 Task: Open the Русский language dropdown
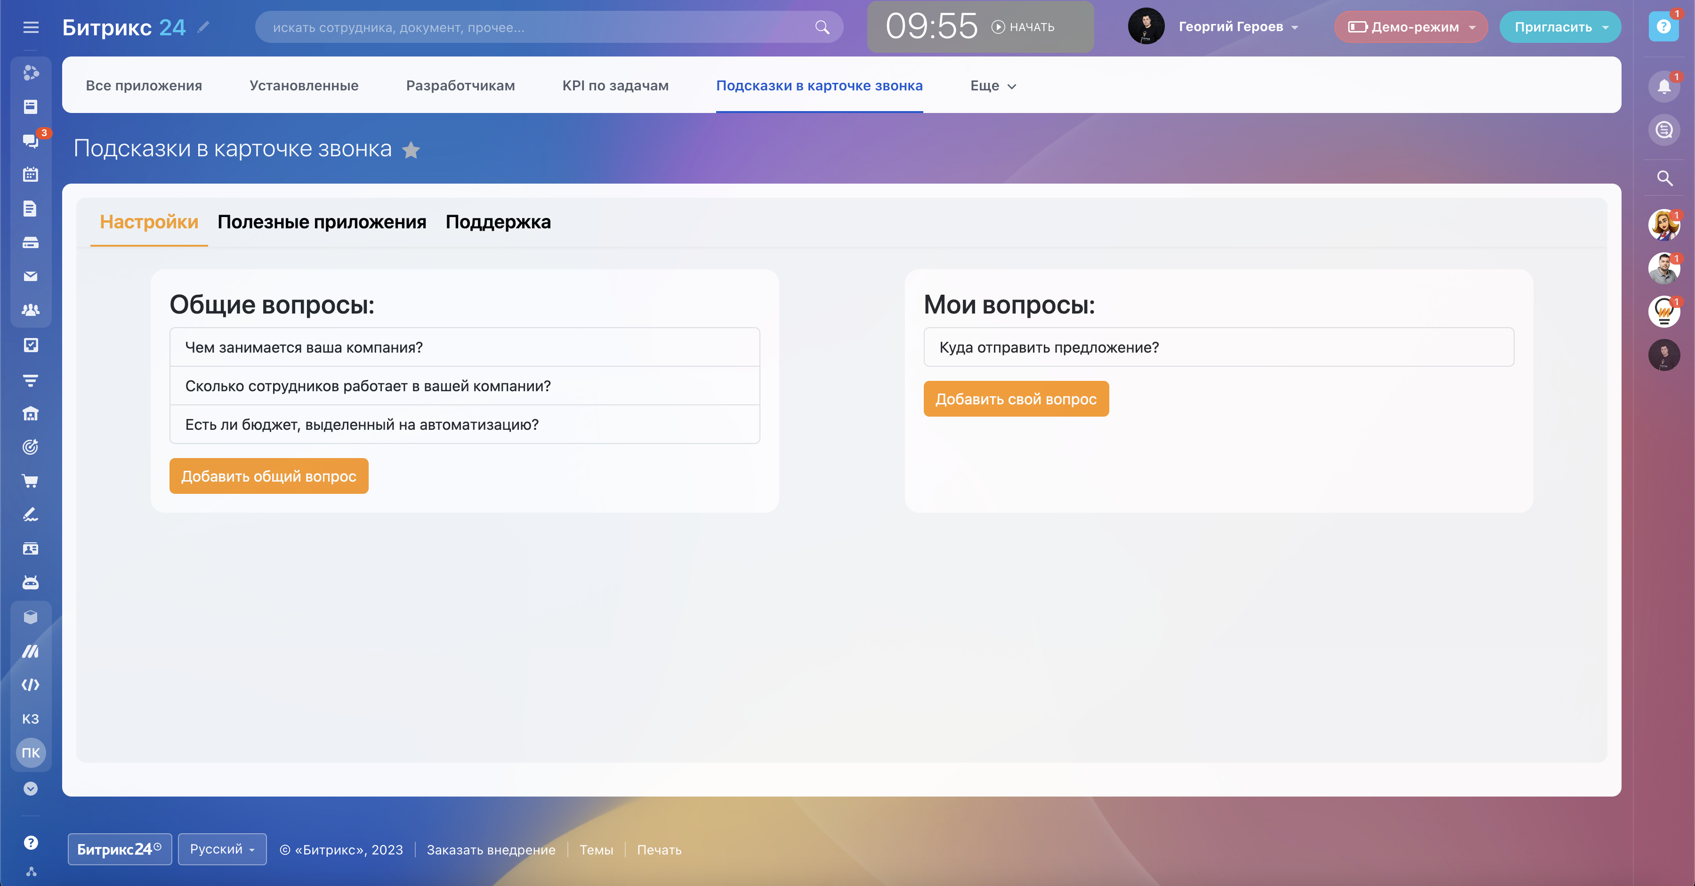(x=222, y=849)
